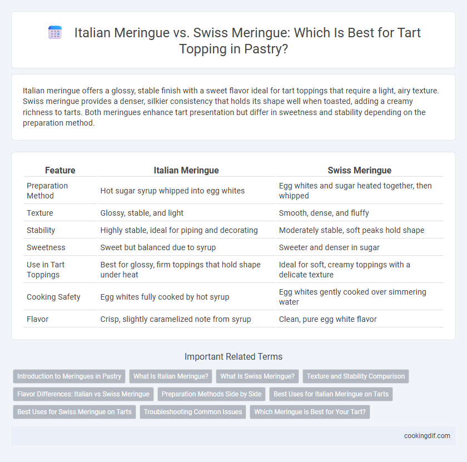
Task: Select the Troubleshooting Common Issues tag
Action: tap(193, 411)
